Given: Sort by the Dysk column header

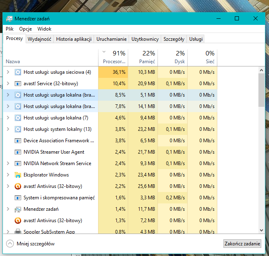Looking at the screenshot, I should pos(173,57).
